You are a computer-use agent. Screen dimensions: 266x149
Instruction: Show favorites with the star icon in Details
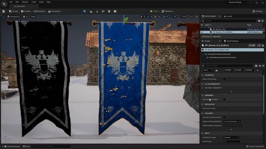point(260,66)
